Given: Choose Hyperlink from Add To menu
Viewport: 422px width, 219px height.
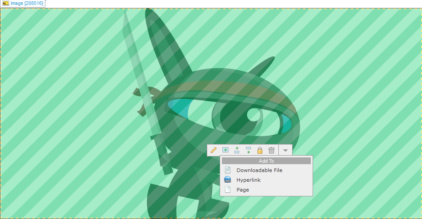Looking at the screenshot, I should point(266,180).
